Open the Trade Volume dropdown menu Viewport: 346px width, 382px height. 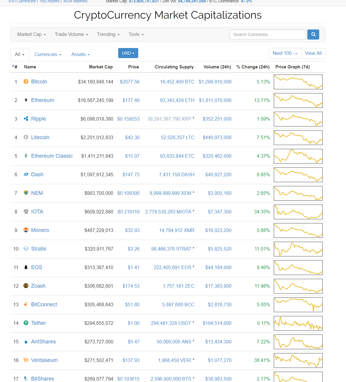(71, 34)
